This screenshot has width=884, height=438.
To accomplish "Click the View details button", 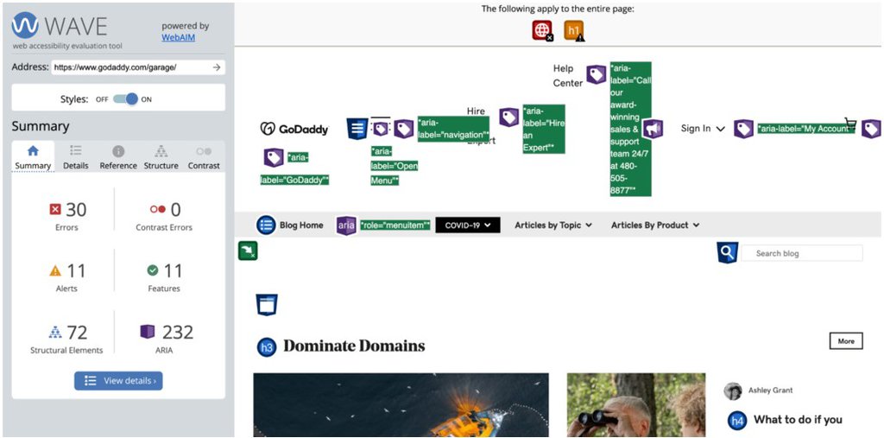I will (118, 381).
